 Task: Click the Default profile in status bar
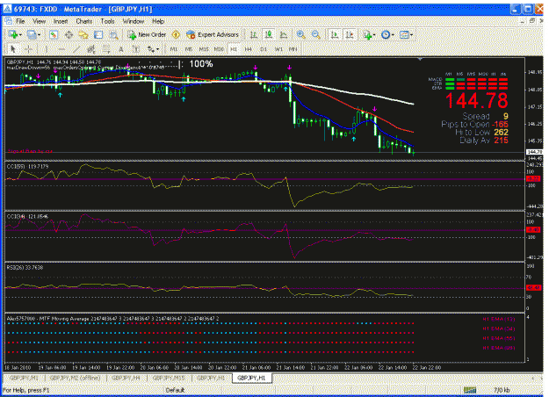pyautogui.click(x=175, y=390)
